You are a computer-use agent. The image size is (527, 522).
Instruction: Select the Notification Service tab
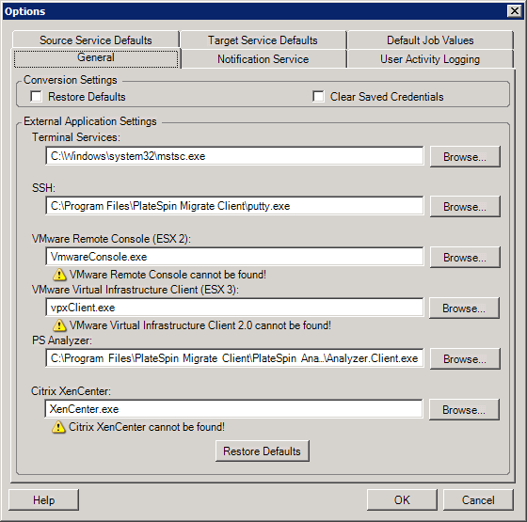(x=263, y=59)
